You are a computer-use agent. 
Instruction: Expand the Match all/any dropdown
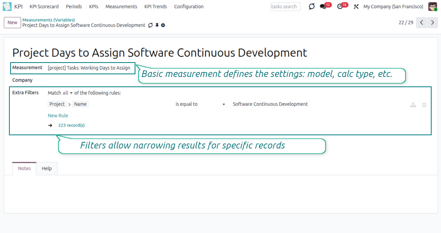68,93
